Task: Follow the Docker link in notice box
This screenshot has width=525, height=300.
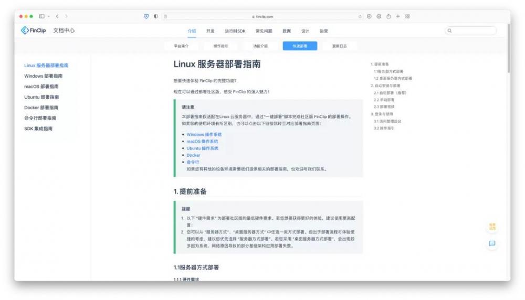Action: [x=193, y=155]
